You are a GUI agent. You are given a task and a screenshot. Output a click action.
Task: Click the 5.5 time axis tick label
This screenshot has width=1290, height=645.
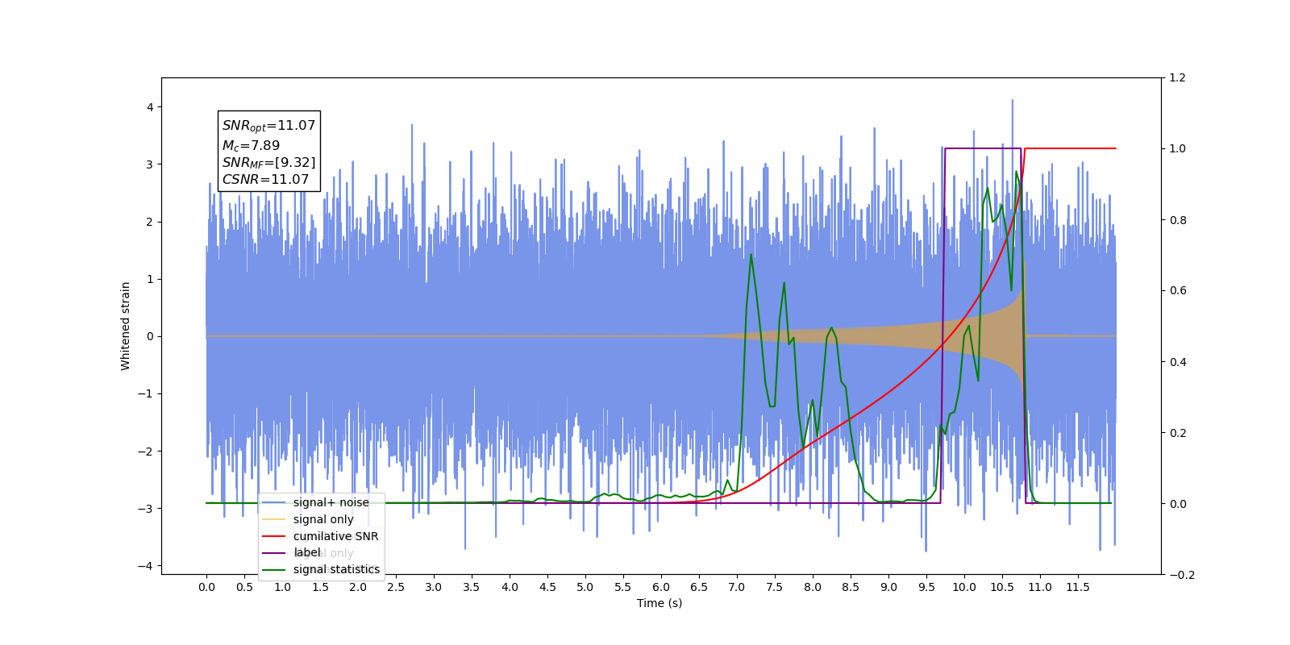coord(623,587)
